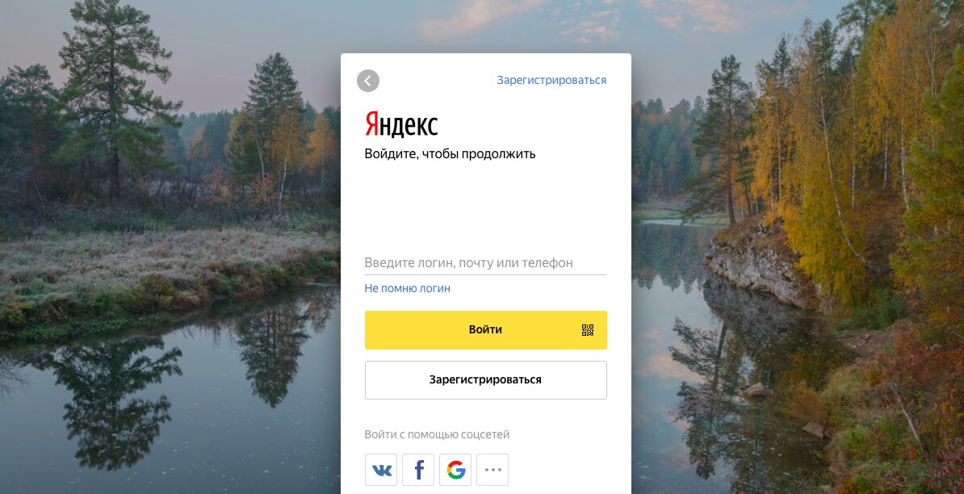This screenshot has width=964, height=494.
Task: Click the yellow Войти button
Action: (x=486, y=330)
